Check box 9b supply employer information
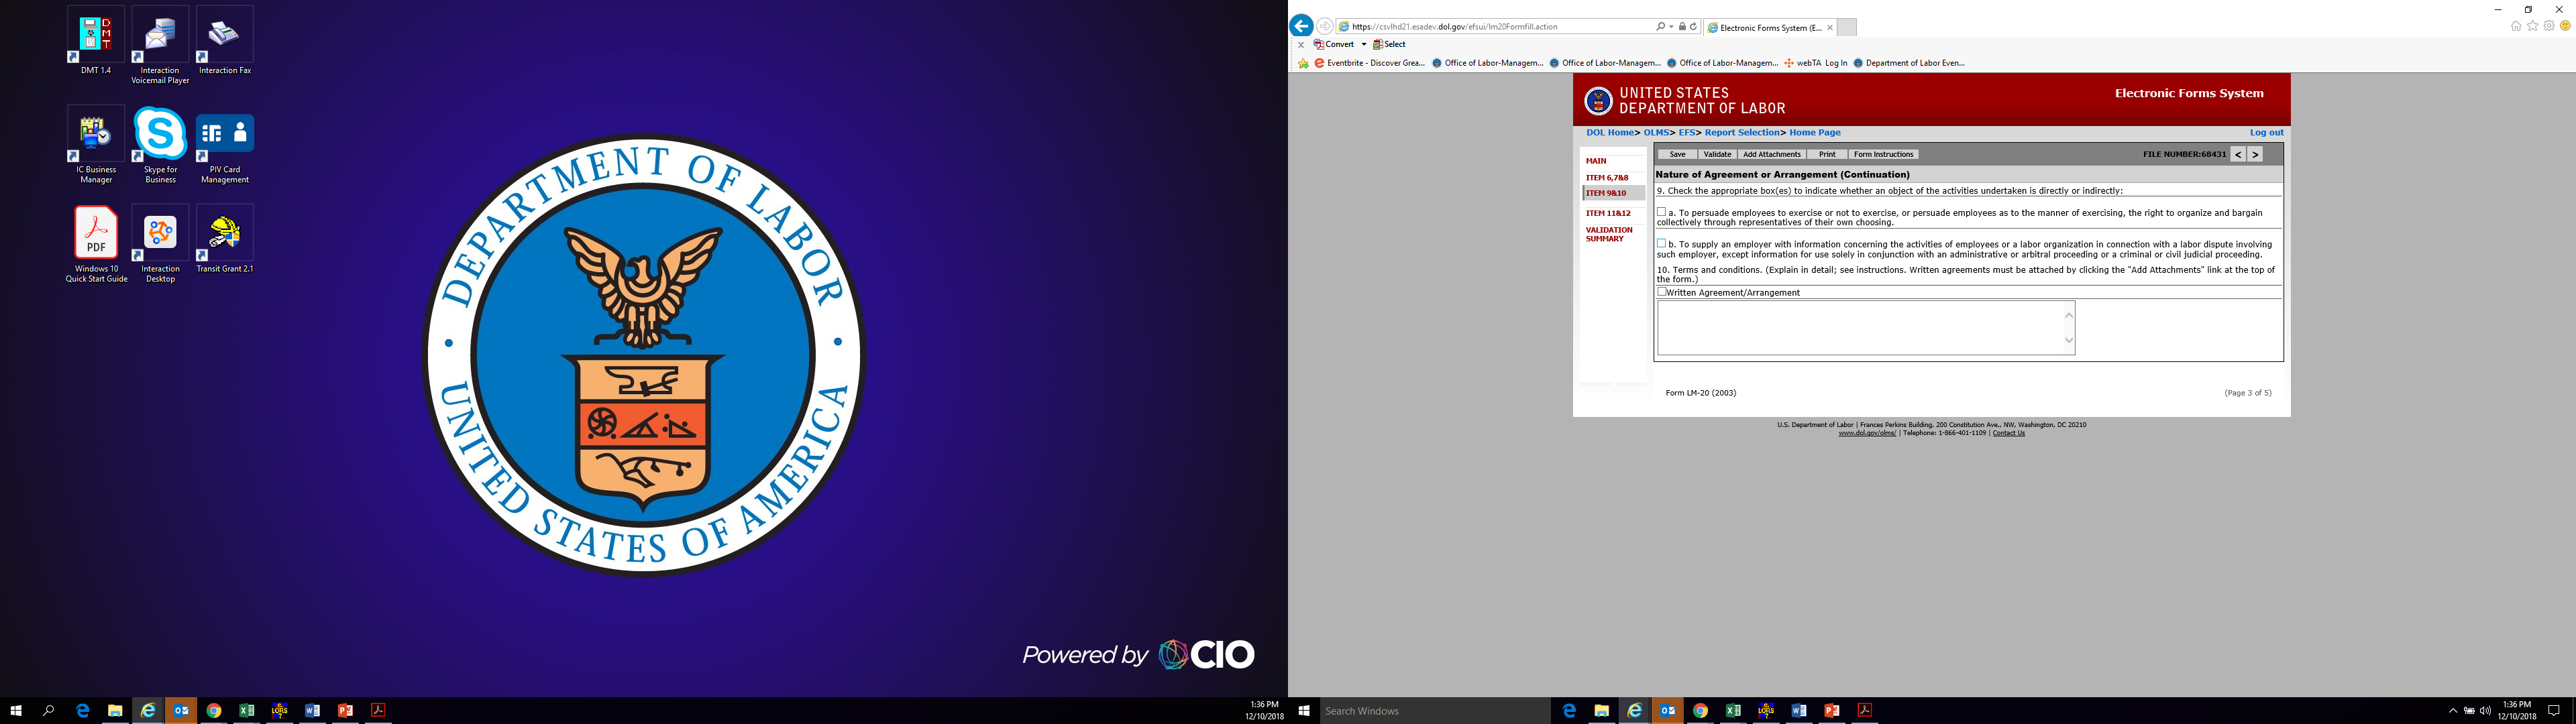2576x724 pixels. [1662, 243]
